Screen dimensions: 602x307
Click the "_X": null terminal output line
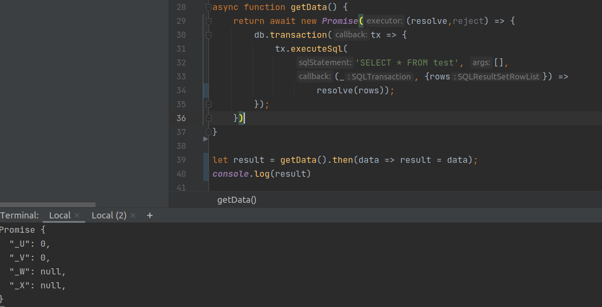[38, 286]
